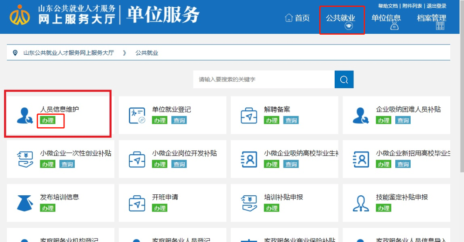The image size is (464, 242).
Task: Click the 解聘备案 briefcase icon
Action: (249, 115)
